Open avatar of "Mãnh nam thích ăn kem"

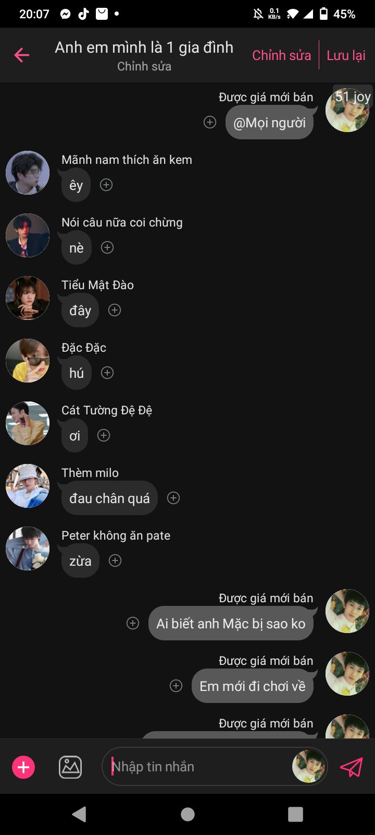coord(28,173)
